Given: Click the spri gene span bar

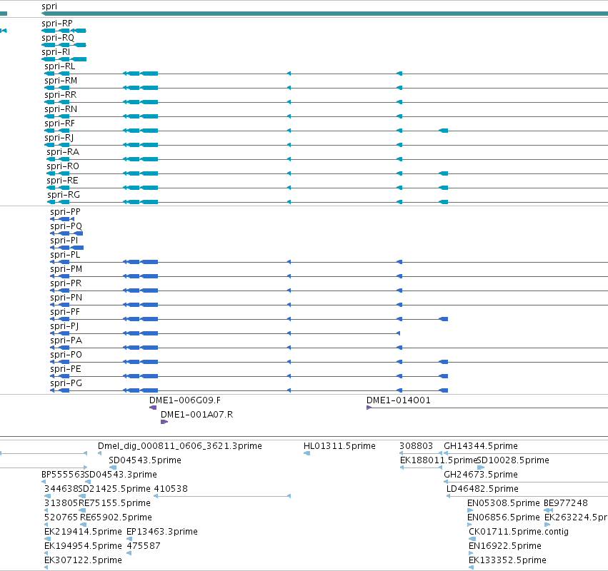Looking at the screenshot, I should [x=324, y=14].
